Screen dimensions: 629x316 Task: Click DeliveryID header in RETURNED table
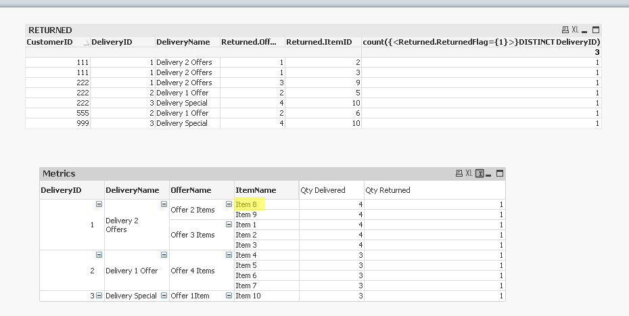[x=122, y=42]
